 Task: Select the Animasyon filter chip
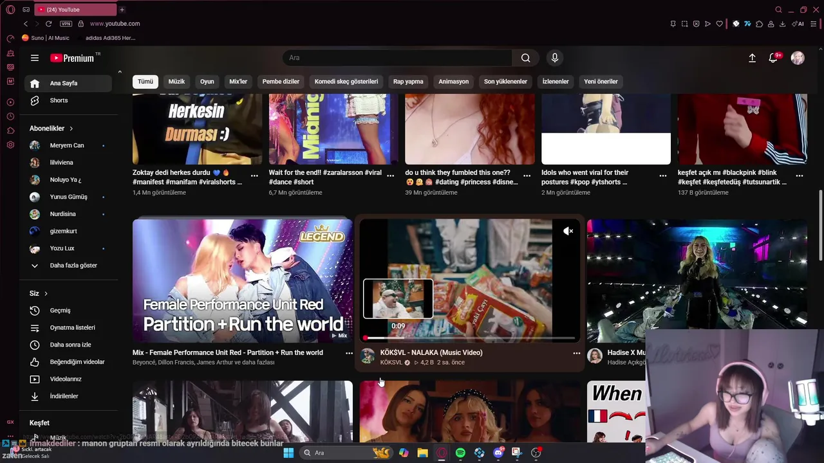[454, 82]
